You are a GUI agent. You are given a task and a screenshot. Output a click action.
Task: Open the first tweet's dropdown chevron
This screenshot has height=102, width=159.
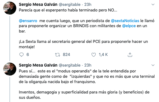tap(153, 5)
